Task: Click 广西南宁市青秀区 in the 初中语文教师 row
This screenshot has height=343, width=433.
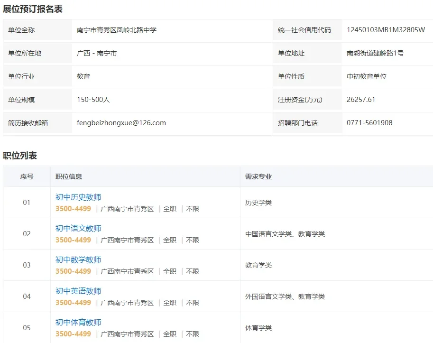Action: [127, 240]
